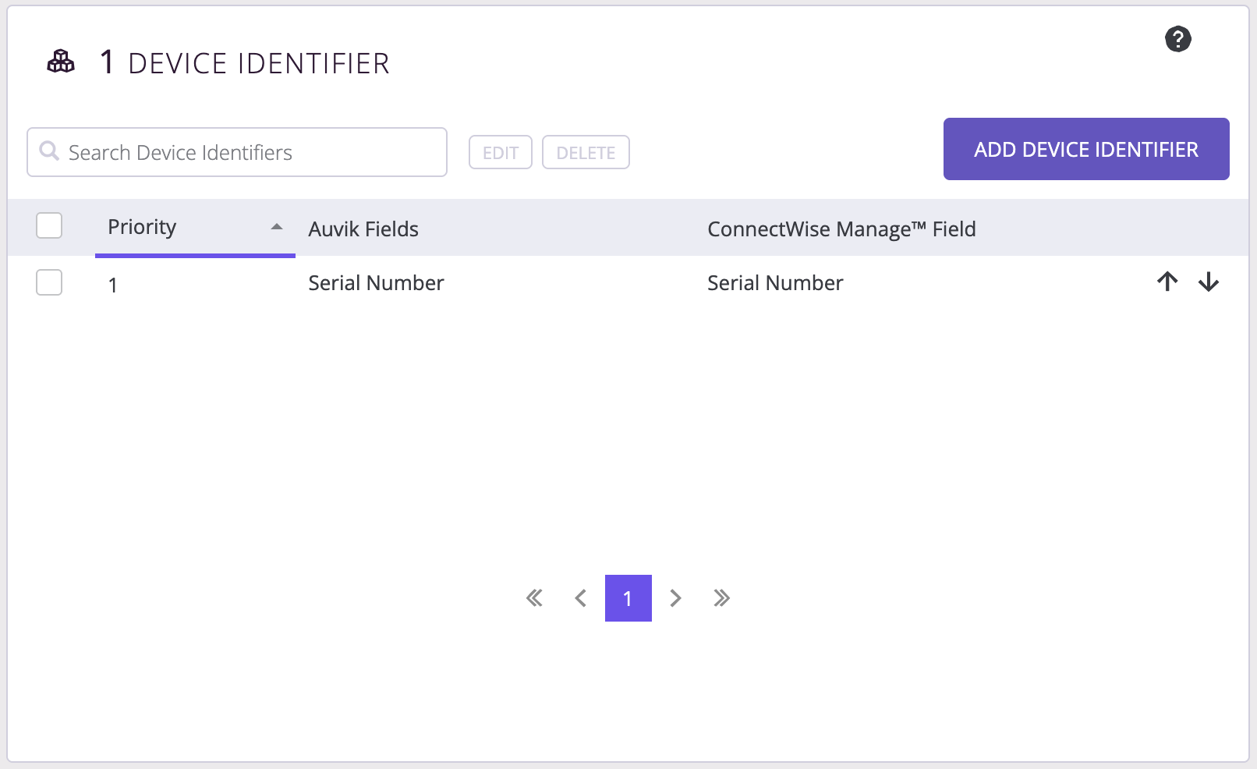Viewport: 1257px width, 769px height.
Task: Click the Priority sort arrow
Action: (276, 227)
